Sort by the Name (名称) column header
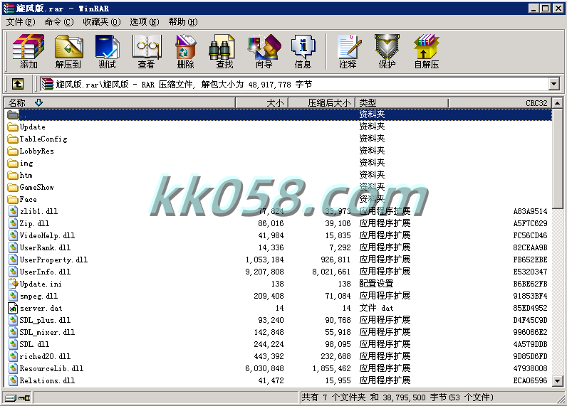The height and width of the screenshot is (406, 567). point(120,103)
